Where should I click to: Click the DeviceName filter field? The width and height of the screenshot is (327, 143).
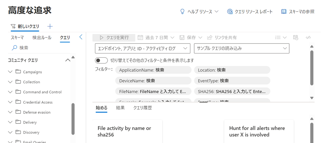point(153,81)
